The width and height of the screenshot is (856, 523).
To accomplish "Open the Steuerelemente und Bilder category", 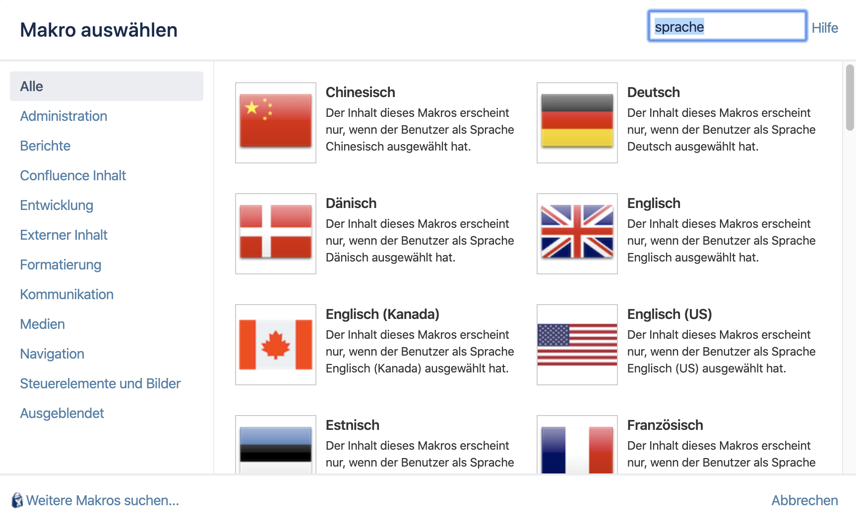I will [100, 383].
